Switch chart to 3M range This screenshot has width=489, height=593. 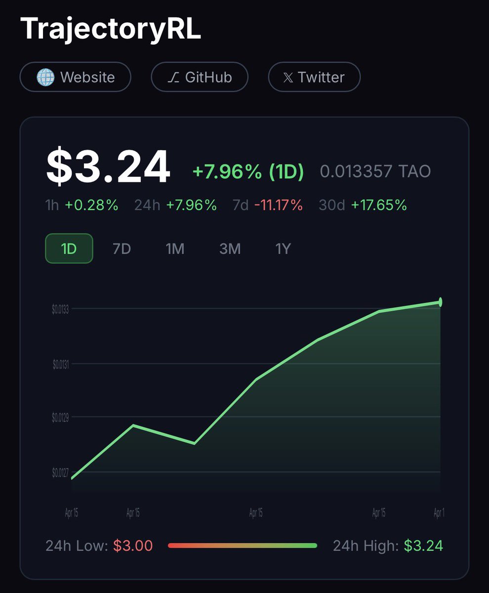pos(230,249)
